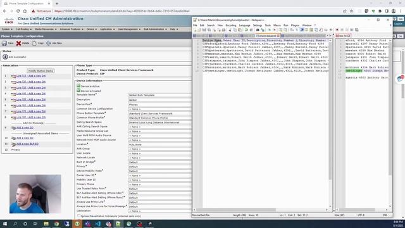Image resolution: width=405 pixels, height=228 pixels.
Task: Open Chrome from the taskbar
Action: pyautogui.click(x=56, y=224)
